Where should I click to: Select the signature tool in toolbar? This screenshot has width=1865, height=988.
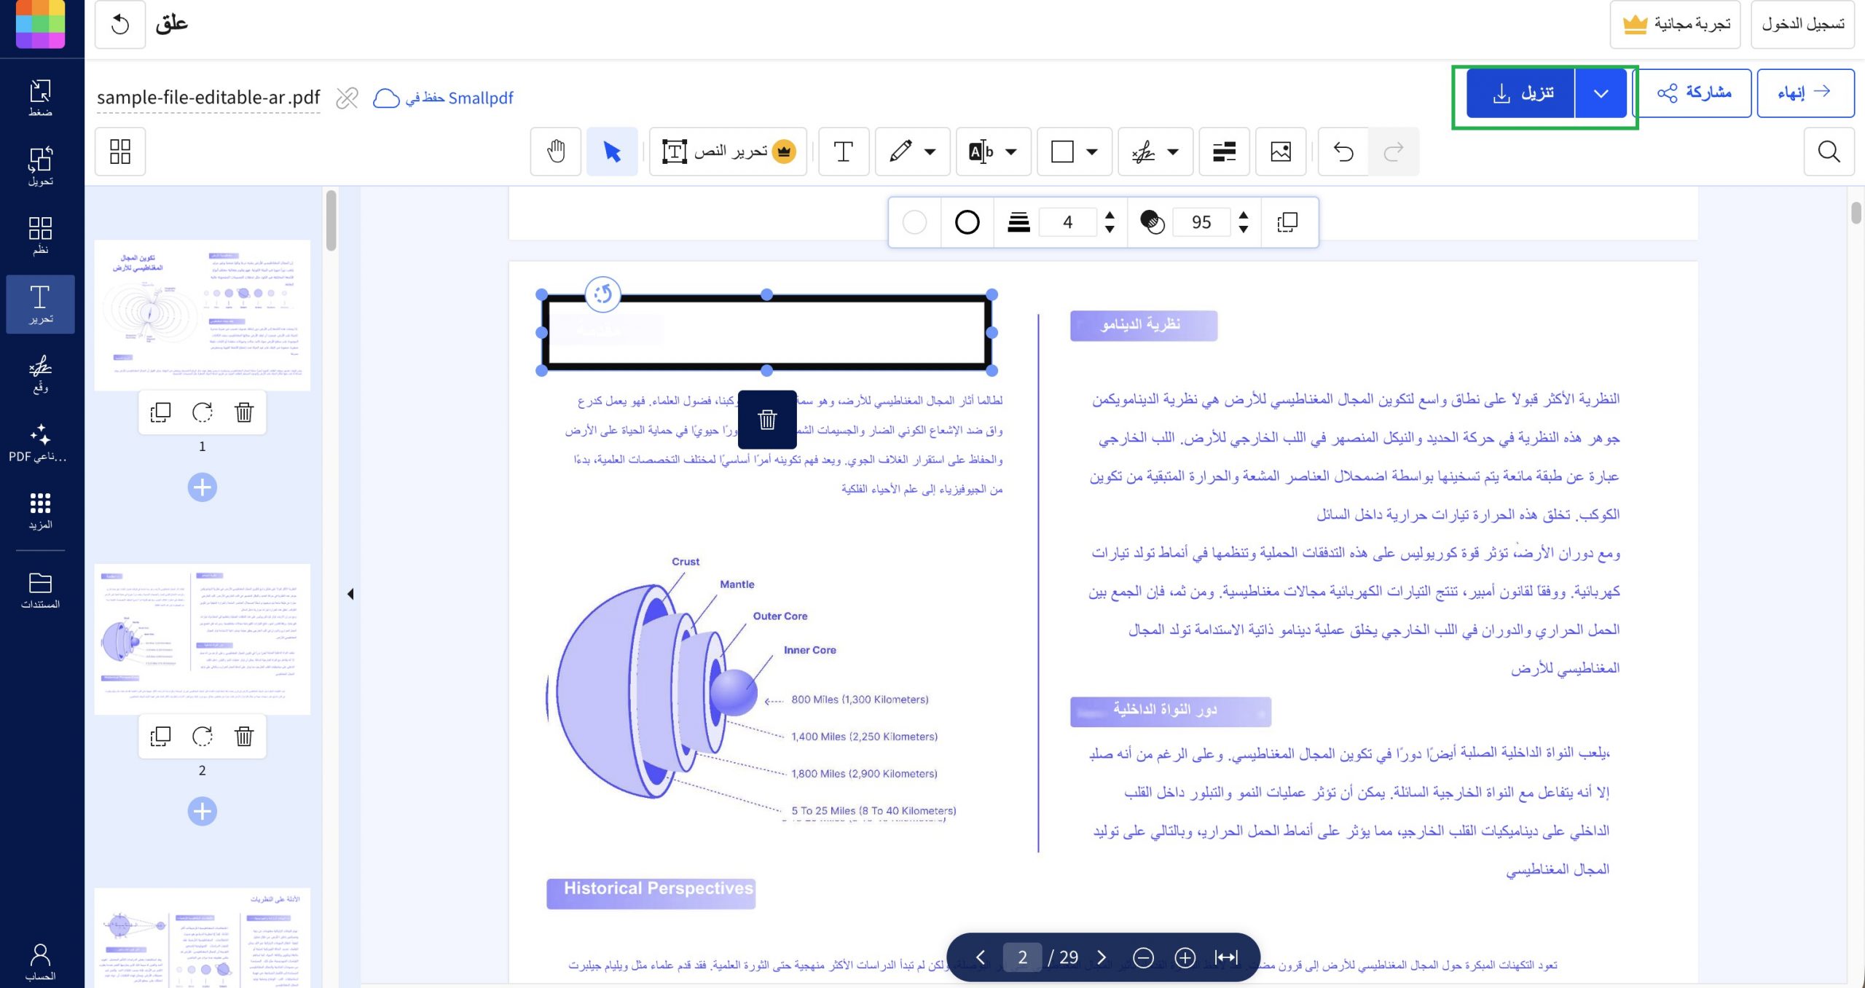coord(1143,152)
